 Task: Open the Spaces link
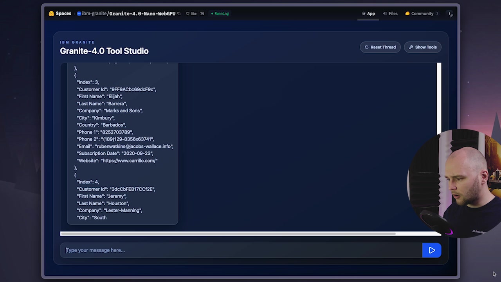tap(63, 13)
